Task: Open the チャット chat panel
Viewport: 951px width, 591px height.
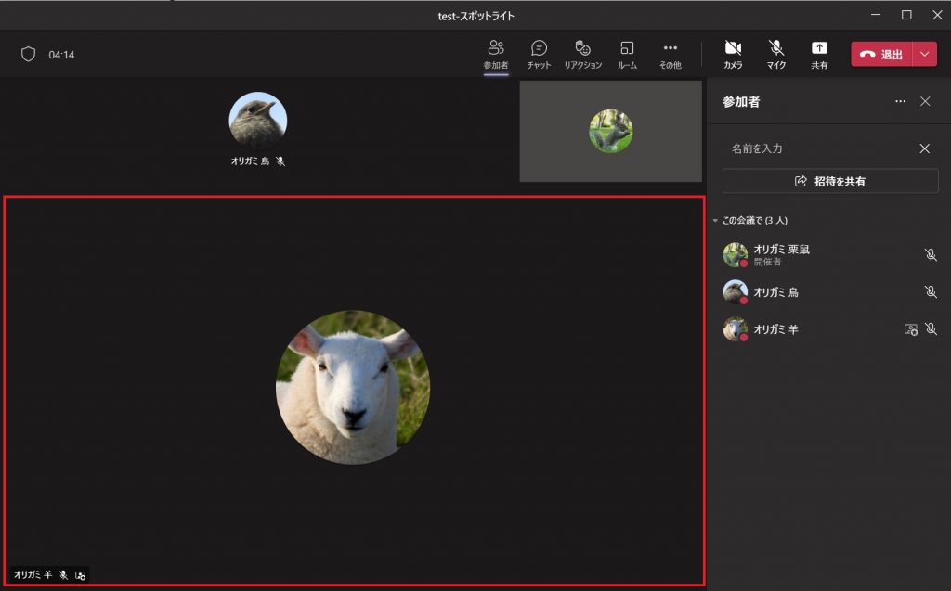Action: 539,55
